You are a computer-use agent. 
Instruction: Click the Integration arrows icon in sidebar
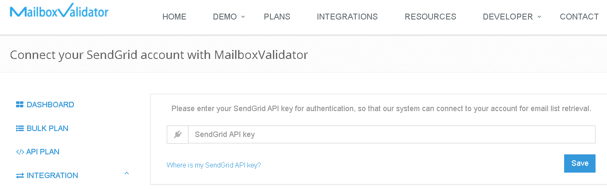click(x=20, y=176)
